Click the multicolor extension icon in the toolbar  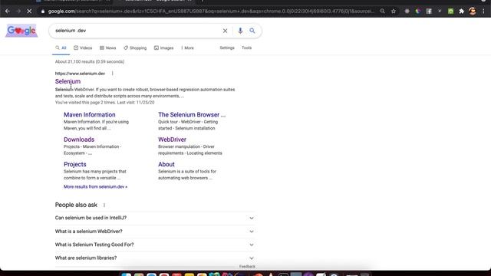tap(417, 11)
